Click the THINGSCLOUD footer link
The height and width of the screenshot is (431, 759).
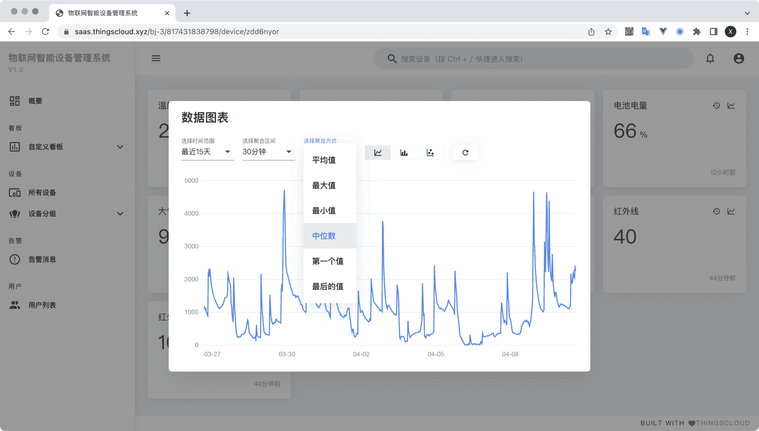coord(722,423)
